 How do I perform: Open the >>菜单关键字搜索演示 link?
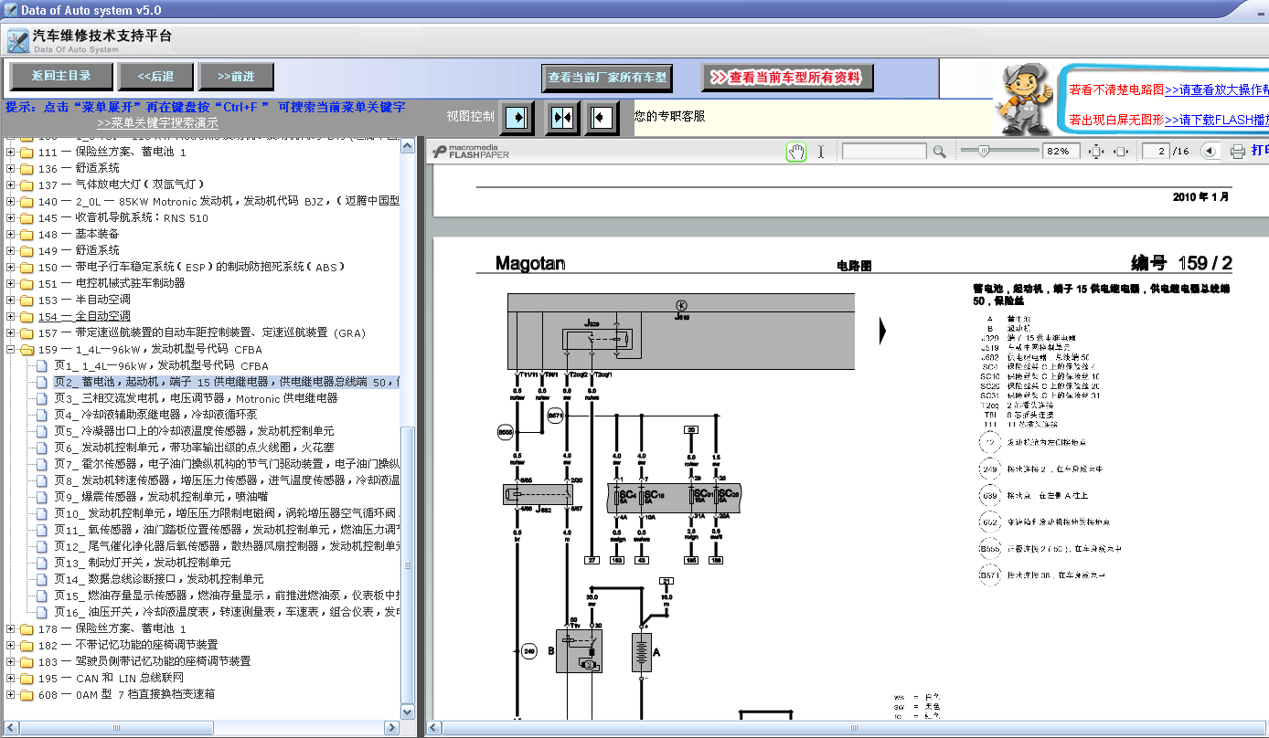point(157,122)
